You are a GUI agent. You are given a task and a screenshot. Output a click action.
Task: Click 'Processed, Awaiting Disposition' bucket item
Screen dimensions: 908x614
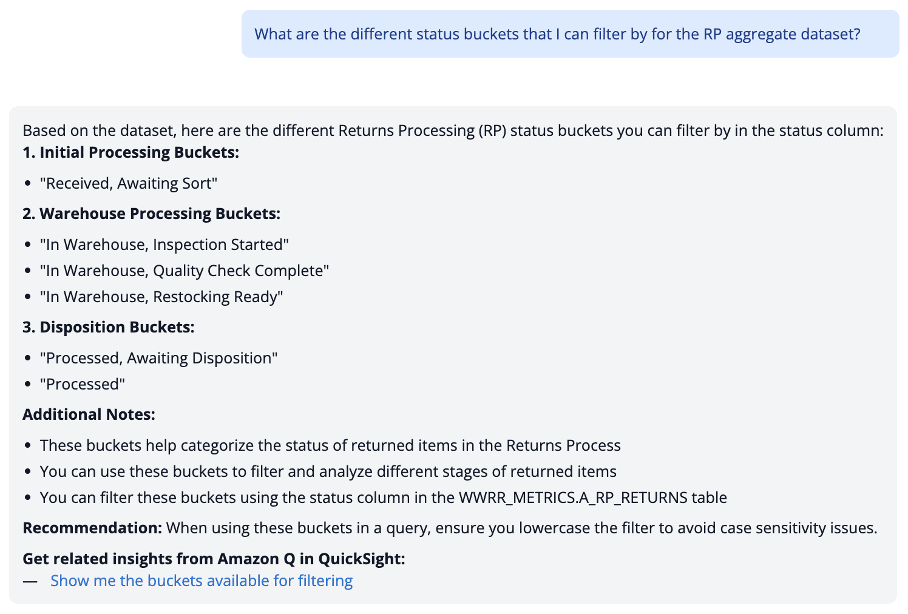158,358
